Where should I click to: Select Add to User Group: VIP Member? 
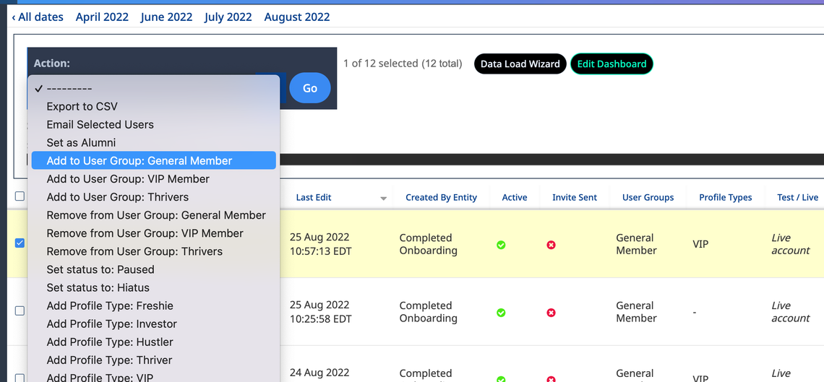tap(153, 179)
